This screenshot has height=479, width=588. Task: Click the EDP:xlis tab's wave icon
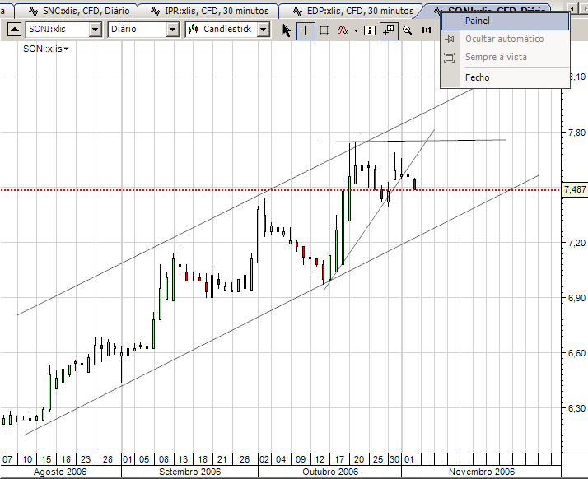[297, 12]
